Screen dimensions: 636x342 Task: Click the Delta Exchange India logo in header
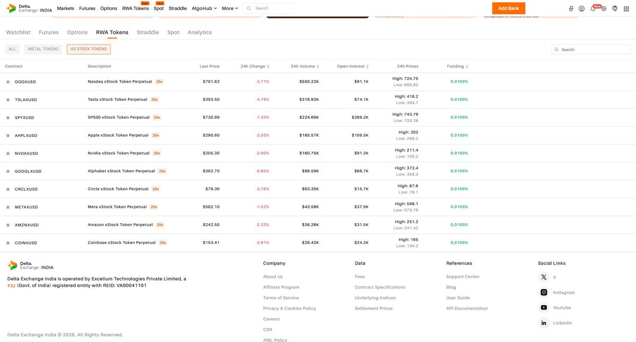point(29,8)
